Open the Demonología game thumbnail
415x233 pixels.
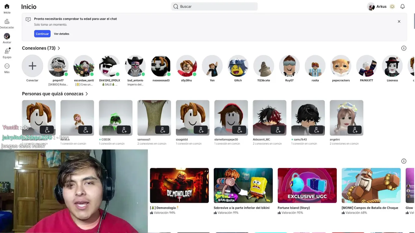(x=179, y=185)
